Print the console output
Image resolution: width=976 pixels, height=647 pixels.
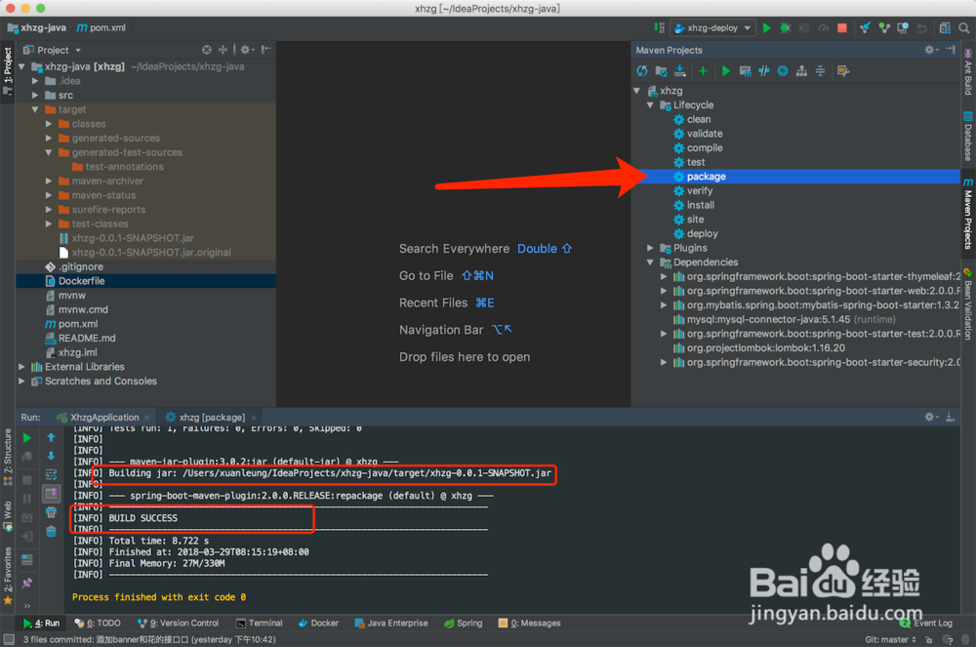click(51, 512)
